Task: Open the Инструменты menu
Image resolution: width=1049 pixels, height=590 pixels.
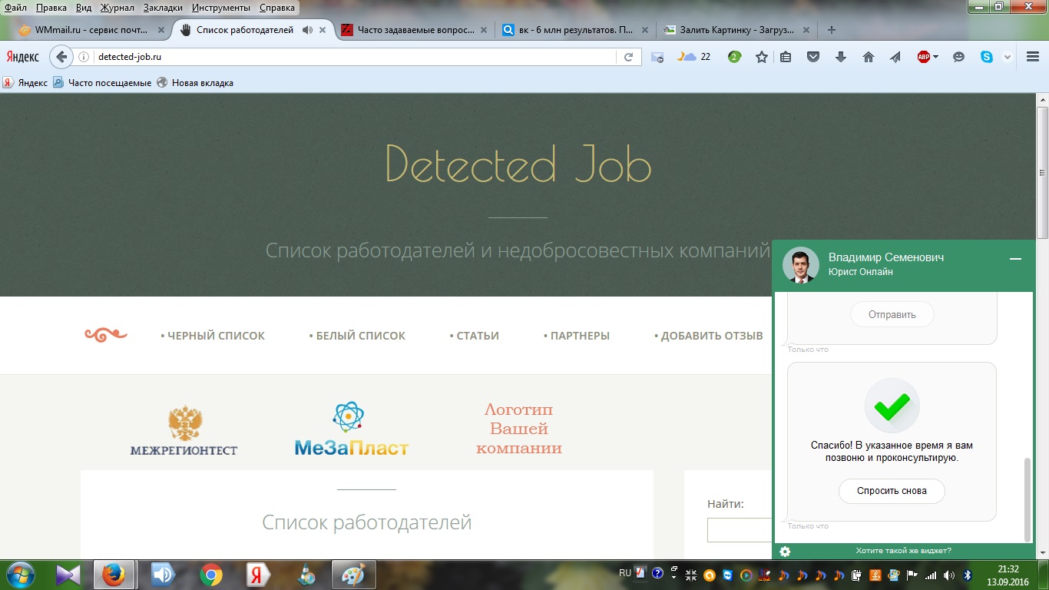Action: click(x=221, y=8)
